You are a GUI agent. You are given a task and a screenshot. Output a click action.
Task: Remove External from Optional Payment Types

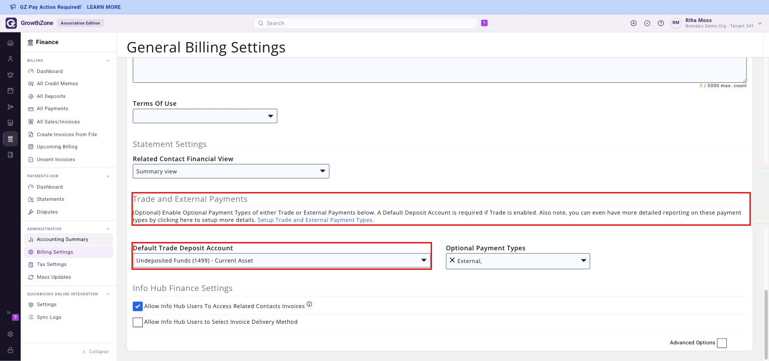tap(452, 261)
